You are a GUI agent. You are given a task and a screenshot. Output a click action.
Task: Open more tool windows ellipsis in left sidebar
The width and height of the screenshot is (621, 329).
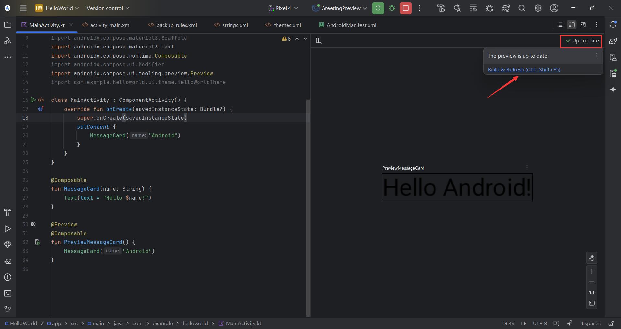pos(7,57)
